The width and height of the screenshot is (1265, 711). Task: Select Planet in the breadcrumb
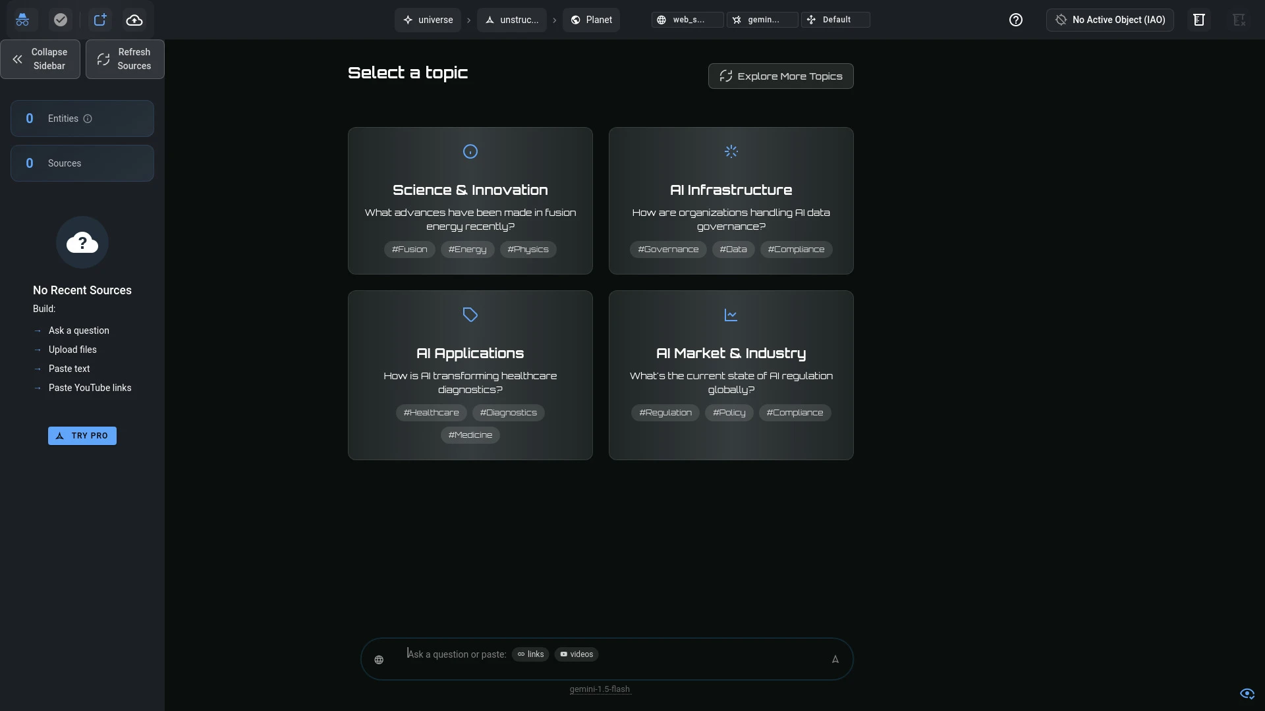(590, 20)
